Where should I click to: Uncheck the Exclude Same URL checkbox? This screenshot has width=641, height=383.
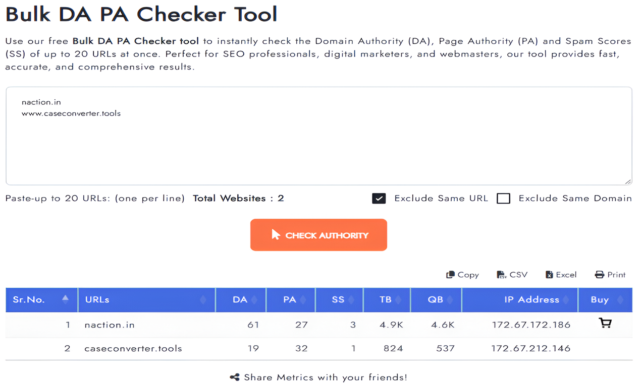pos(379,198)
